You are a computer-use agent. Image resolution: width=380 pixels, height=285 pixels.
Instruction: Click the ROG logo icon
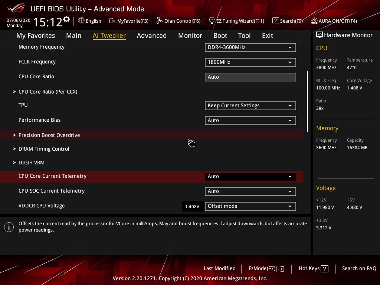pyautogui.click(x=16, y=8)
